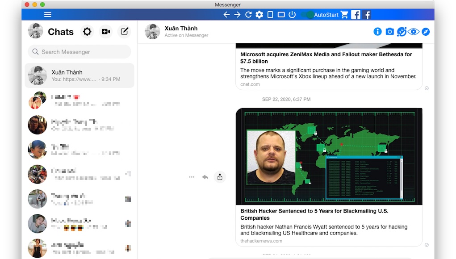Viewport: 456px width, 259px height.
Task: Click the Chats heading
Action: tap(61, 32)
